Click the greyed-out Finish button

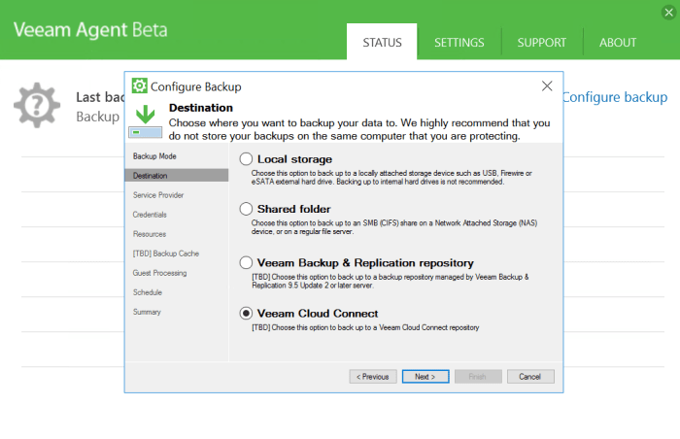478,377
